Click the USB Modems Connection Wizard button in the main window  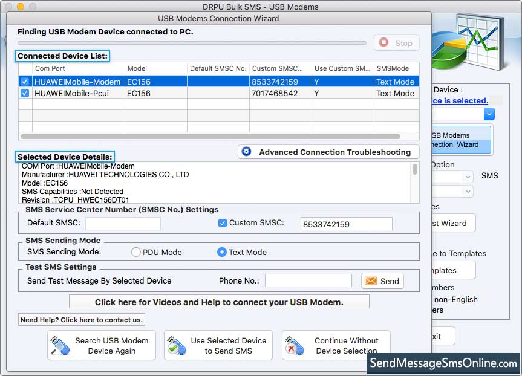(462, 140)
